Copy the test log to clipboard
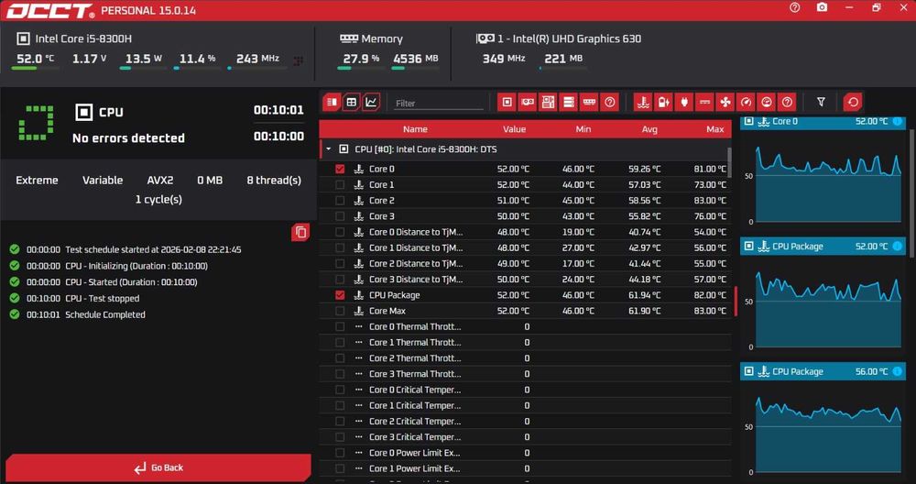This screenshot has width=916, height=484. [300, 232]
